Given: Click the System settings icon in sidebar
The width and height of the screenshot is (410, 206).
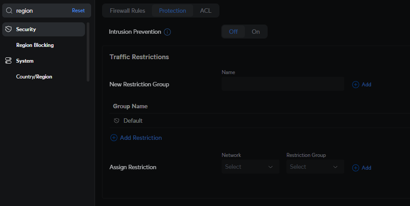Looking at the screenshot, I should (8, 61).
